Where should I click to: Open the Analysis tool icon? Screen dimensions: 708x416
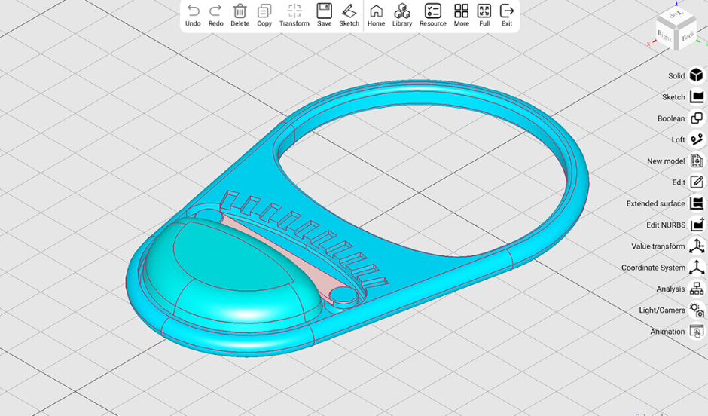point(697,289)
